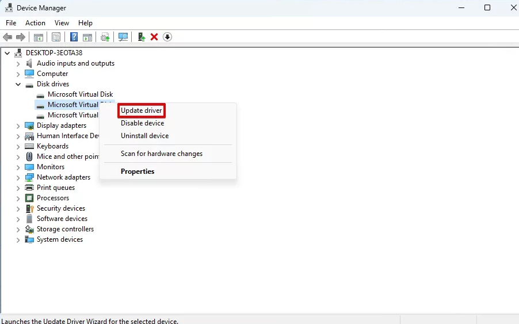This screenshot has width=519, height=324.
Task: Open the Properties sheet toolbar icon
Action: click(56, 37)
